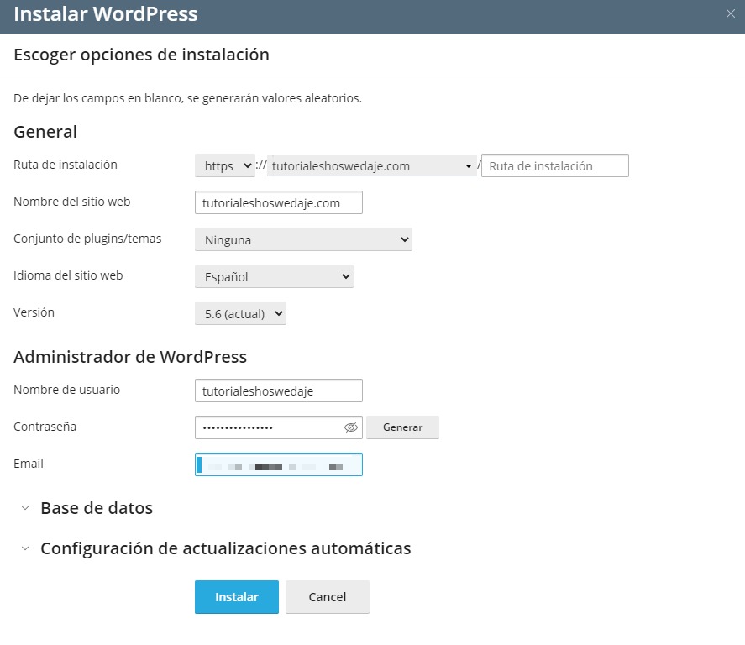Click the Email input field
Image resolution: width=745 pixels, height=645 pixels.
coord(278,464)
